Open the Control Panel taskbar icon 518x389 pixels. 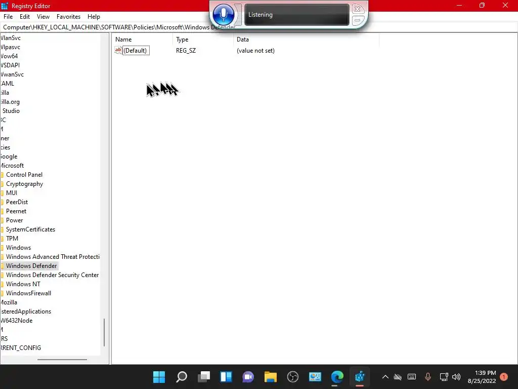click(x=315, y=377)
